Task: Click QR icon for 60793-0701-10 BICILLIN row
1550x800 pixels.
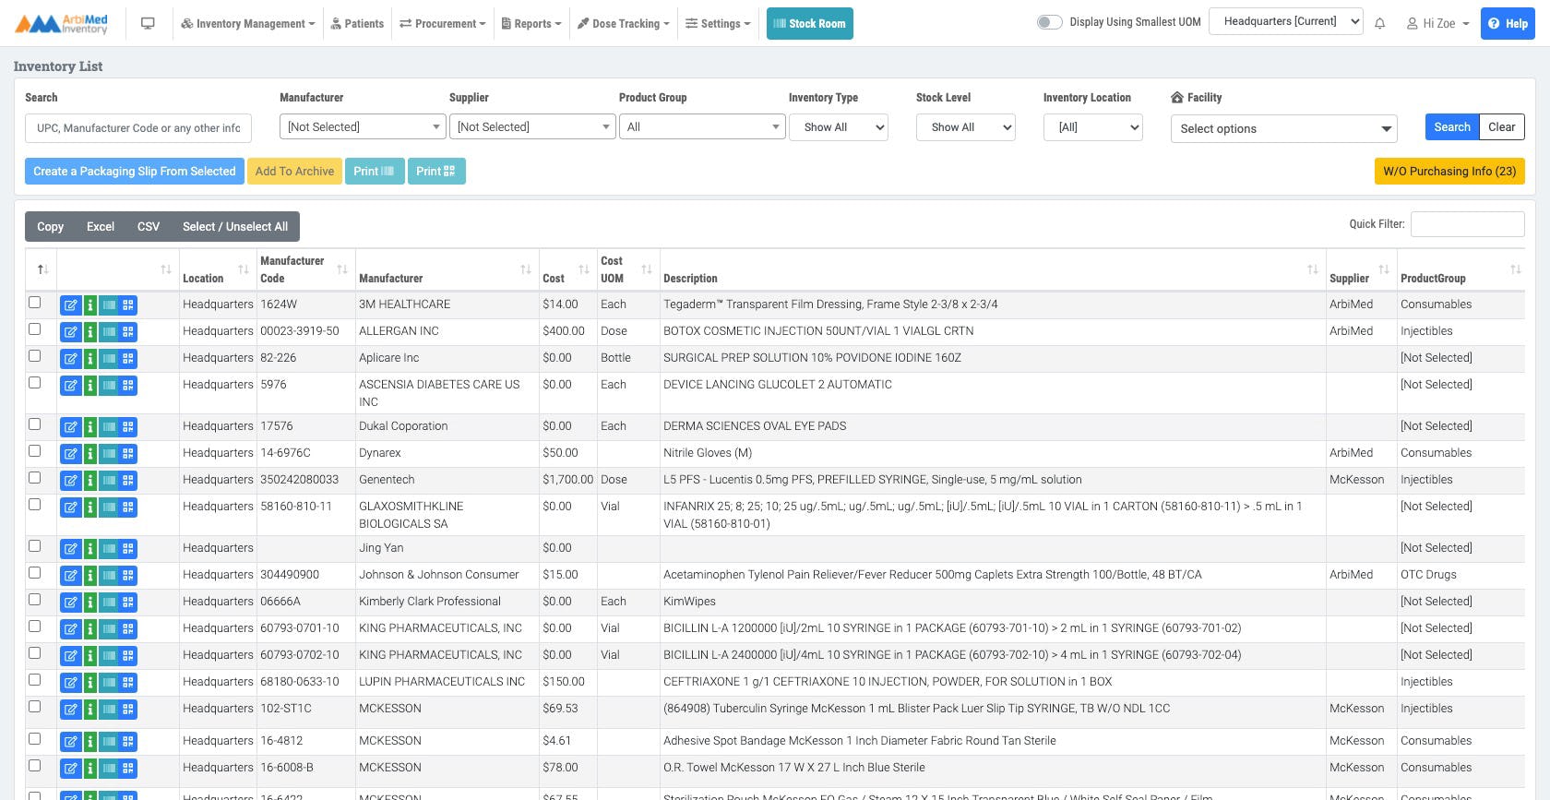Action: [x=128, y=629]
